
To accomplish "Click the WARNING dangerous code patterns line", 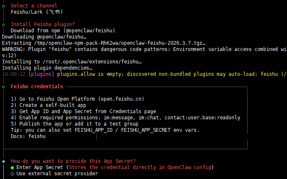I will tap(144, 49).
